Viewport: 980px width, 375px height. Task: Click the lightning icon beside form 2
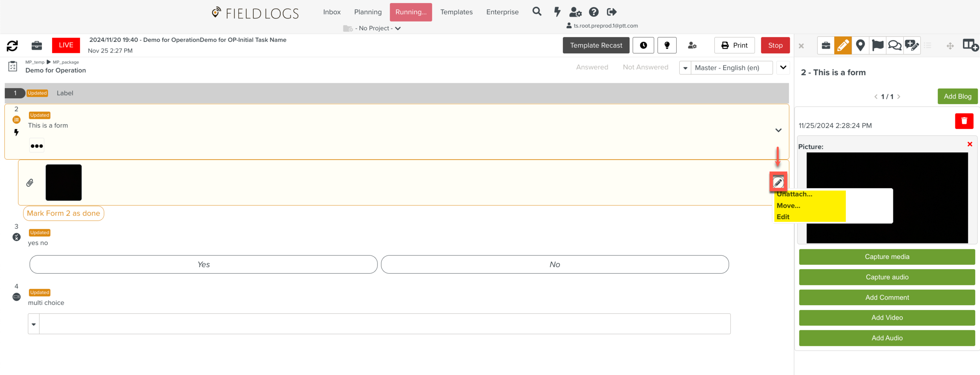click(16, 132)
